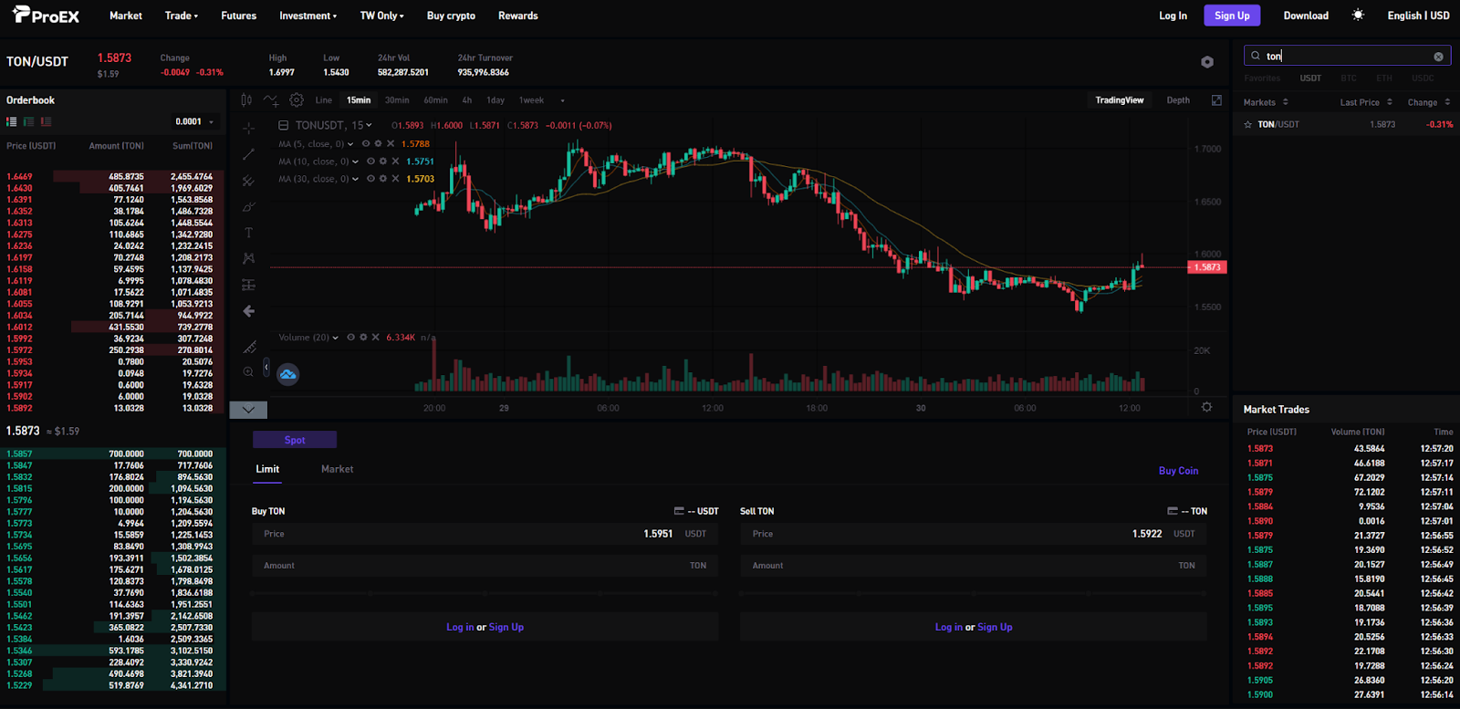1460x709 pixels.
Task: Switch to the Depth chart tab
Action: coord(1178,100)
